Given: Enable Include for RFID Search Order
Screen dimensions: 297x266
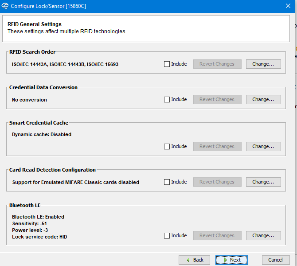Looking at the screenshot, I should coord(167,64).
